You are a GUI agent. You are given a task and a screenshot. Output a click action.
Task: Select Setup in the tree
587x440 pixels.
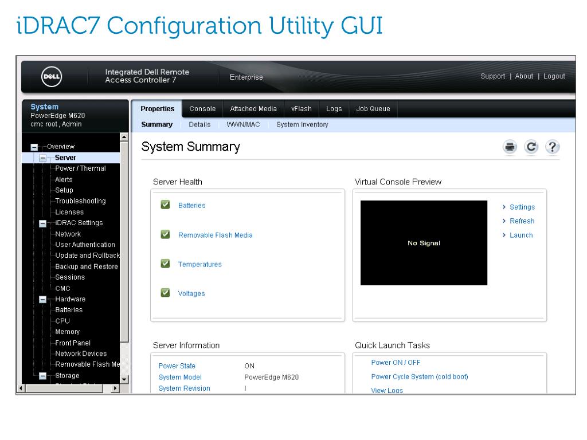pyautogui.click(x=64, y=190)
